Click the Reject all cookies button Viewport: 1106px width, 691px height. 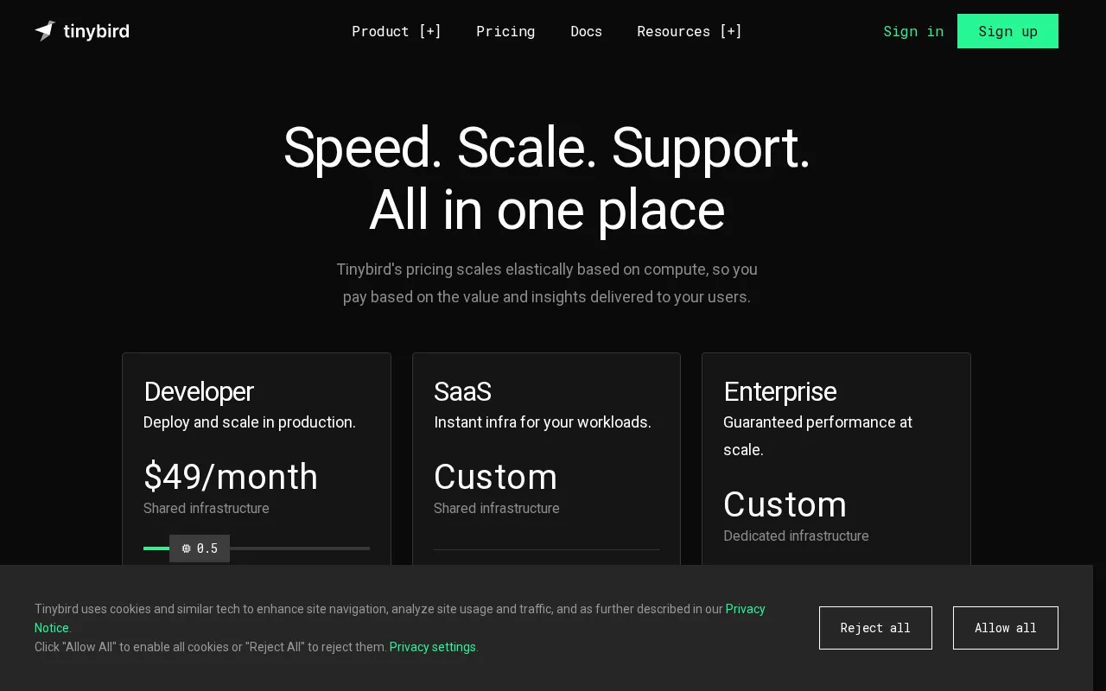click(875, 628)
